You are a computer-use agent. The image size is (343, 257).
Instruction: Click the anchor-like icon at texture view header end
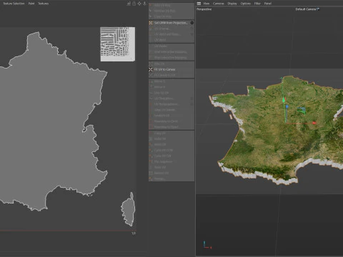pos(144,4)
